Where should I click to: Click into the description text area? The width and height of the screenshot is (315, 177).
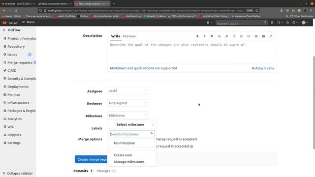[x=192, y=53]
